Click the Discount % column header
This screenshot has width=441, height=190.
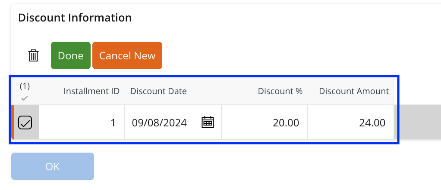(280, 91)
